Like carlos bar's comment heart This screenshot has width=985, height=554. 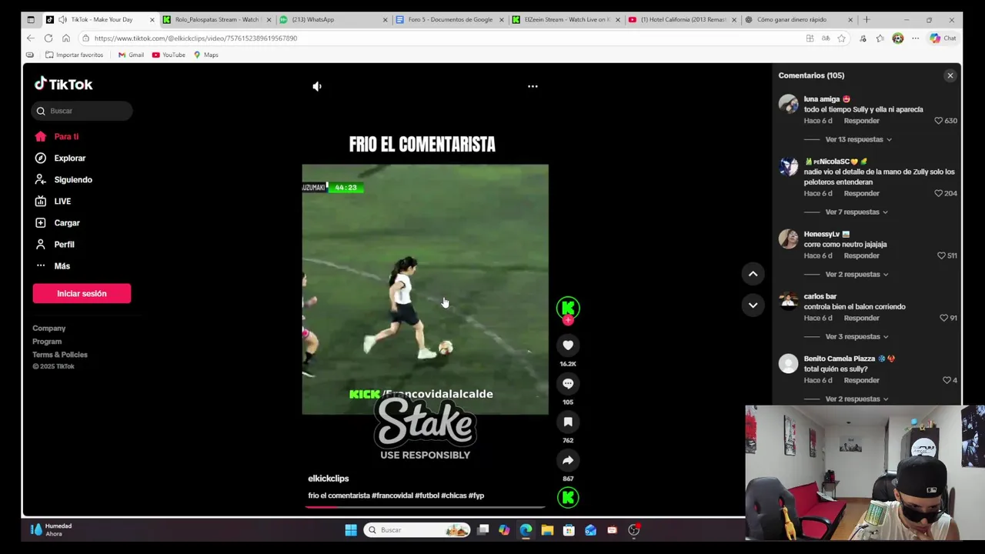[x=944, y=318]
